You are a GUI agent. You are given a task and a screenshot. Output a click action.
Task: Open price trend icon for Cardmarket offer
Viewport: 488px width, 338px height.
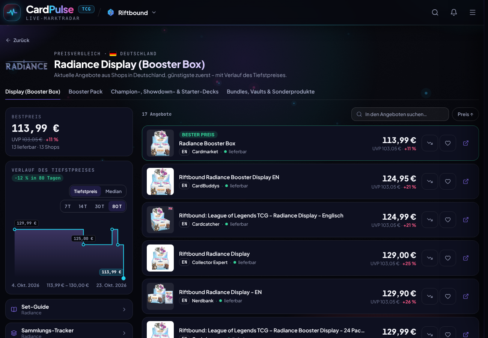[x=430, y=143]
